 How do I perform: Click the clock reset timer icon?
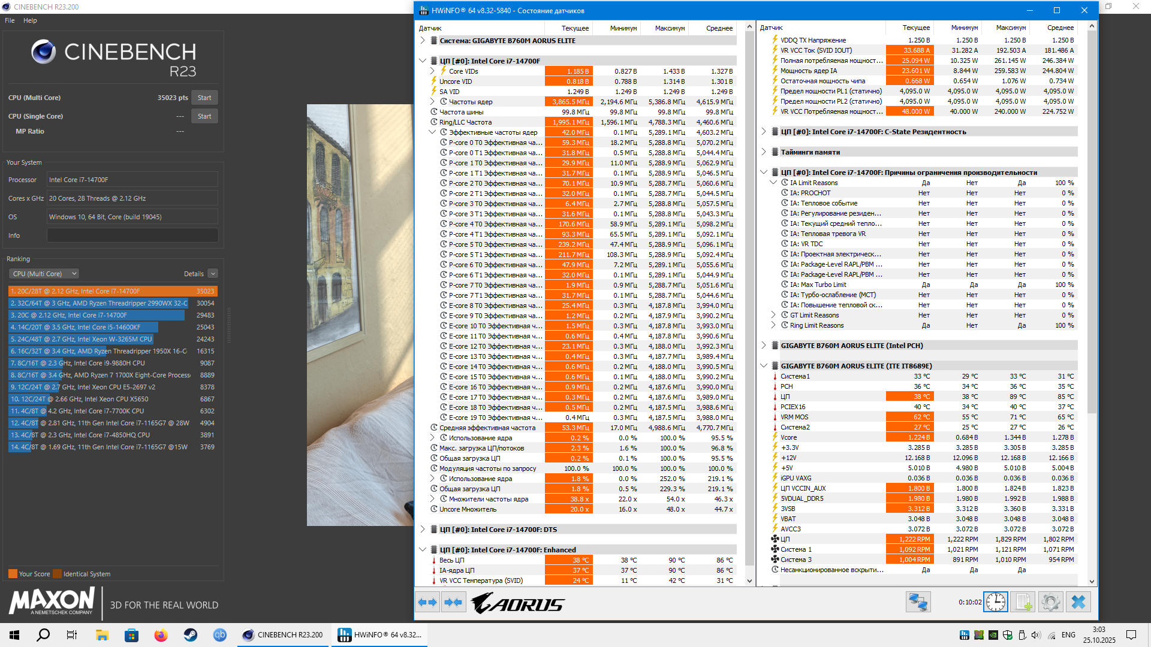(x=996, y=602)
